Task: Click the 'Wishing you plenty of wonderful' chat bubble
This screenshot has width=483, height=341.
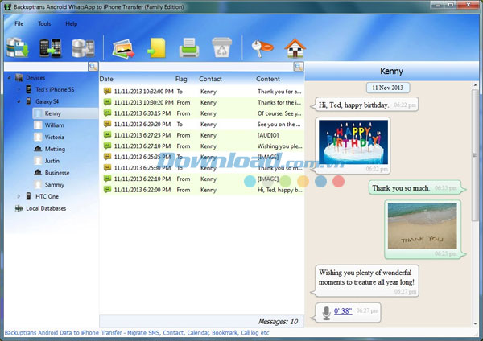Action: [365, 281]
